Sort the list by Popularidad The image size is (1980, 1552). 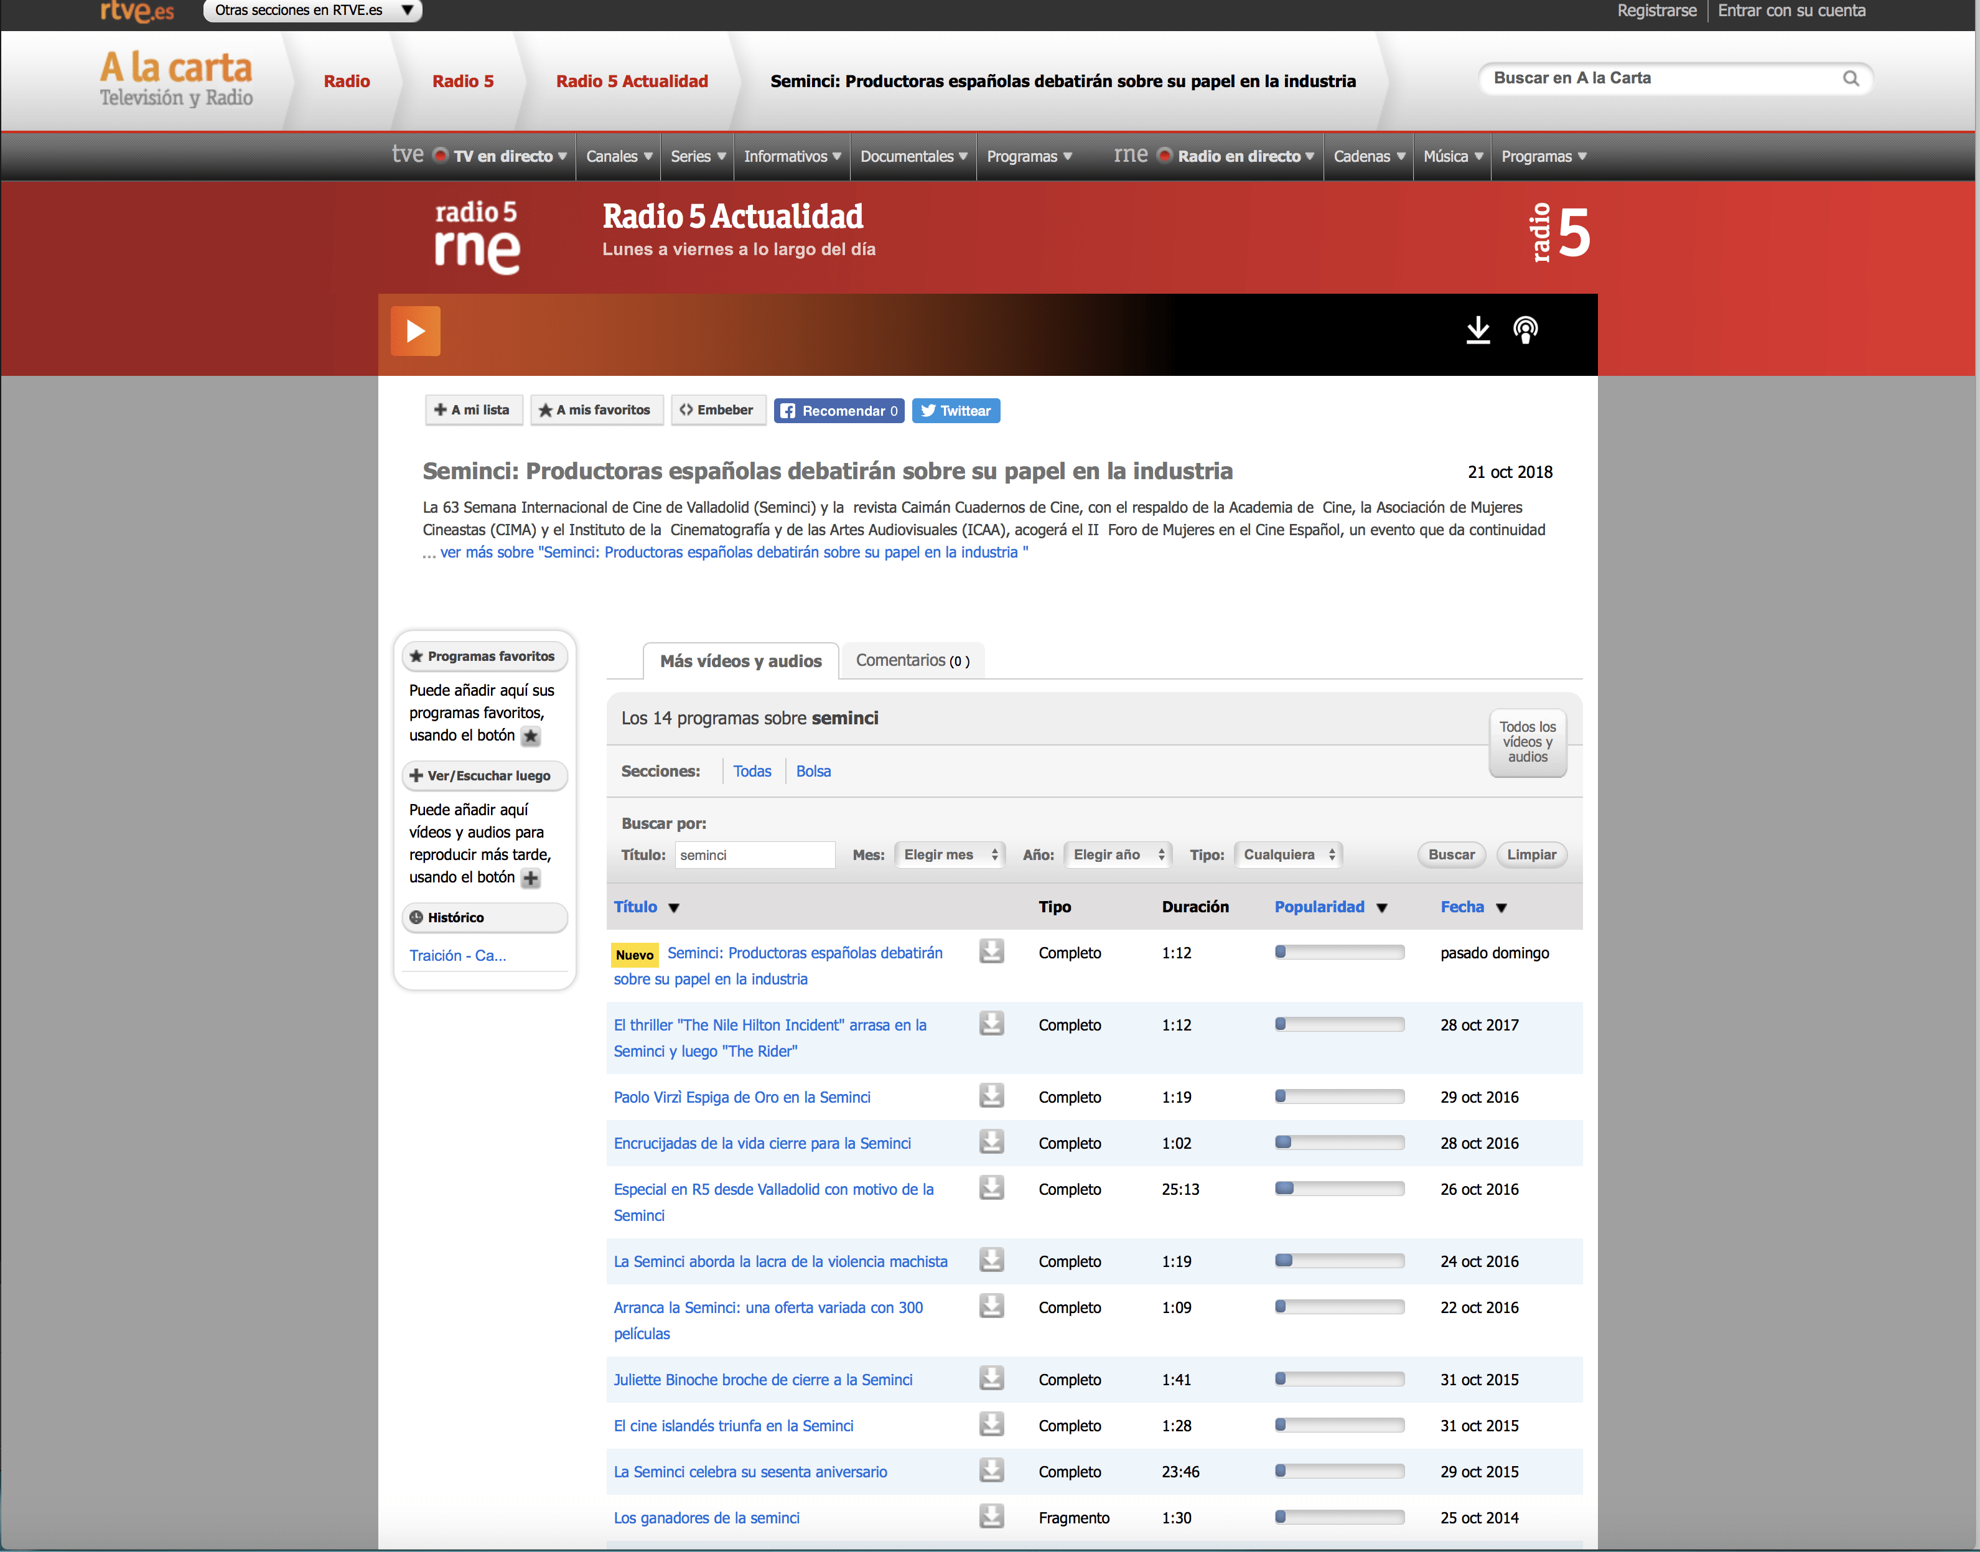tap(1319, 906)
